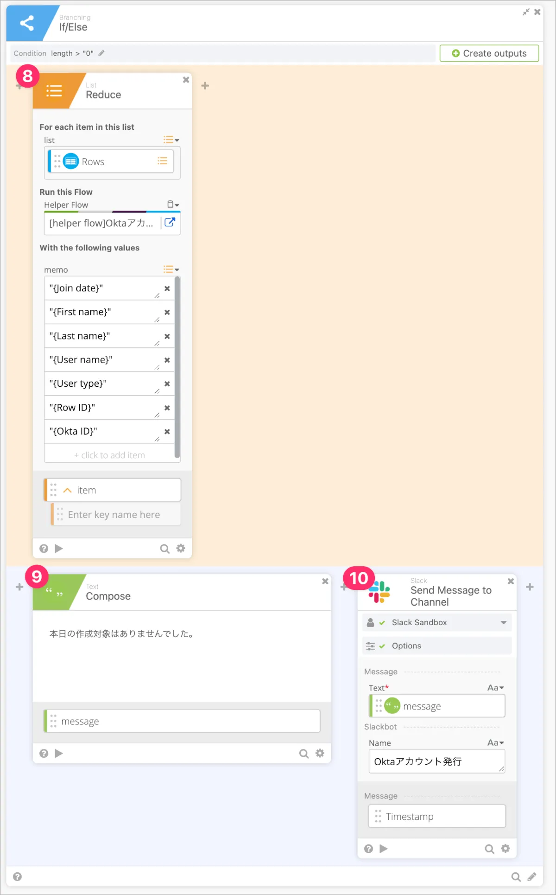Image resolution: width=556 pixels, height=895 pixels.
Task: Collapse the item output chevron
Action: point(67,490)
